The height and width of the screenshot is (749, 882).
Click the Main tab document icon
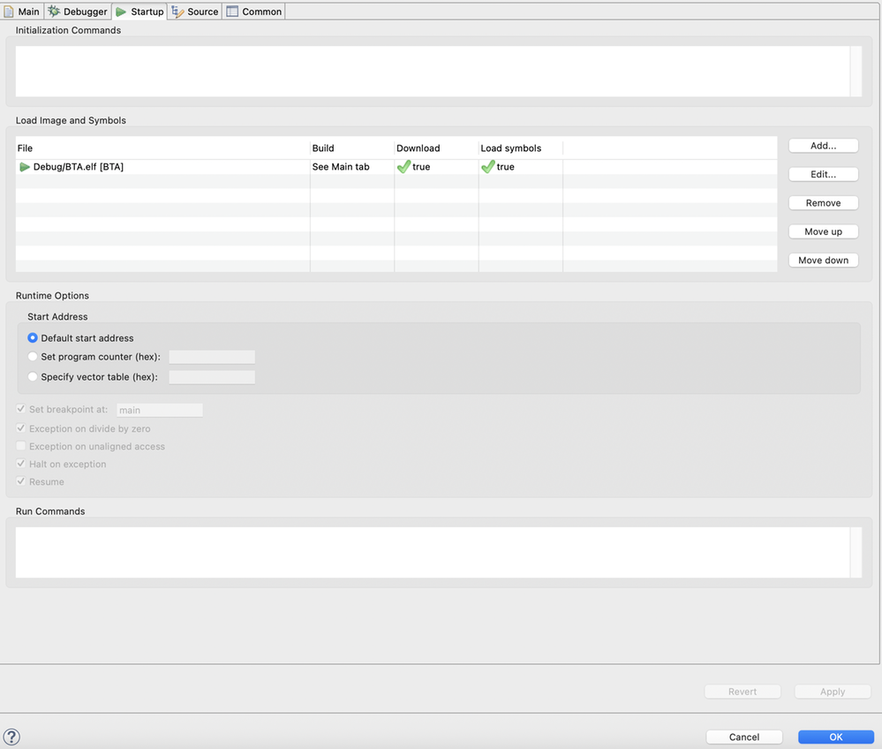(x=9, y=11)
